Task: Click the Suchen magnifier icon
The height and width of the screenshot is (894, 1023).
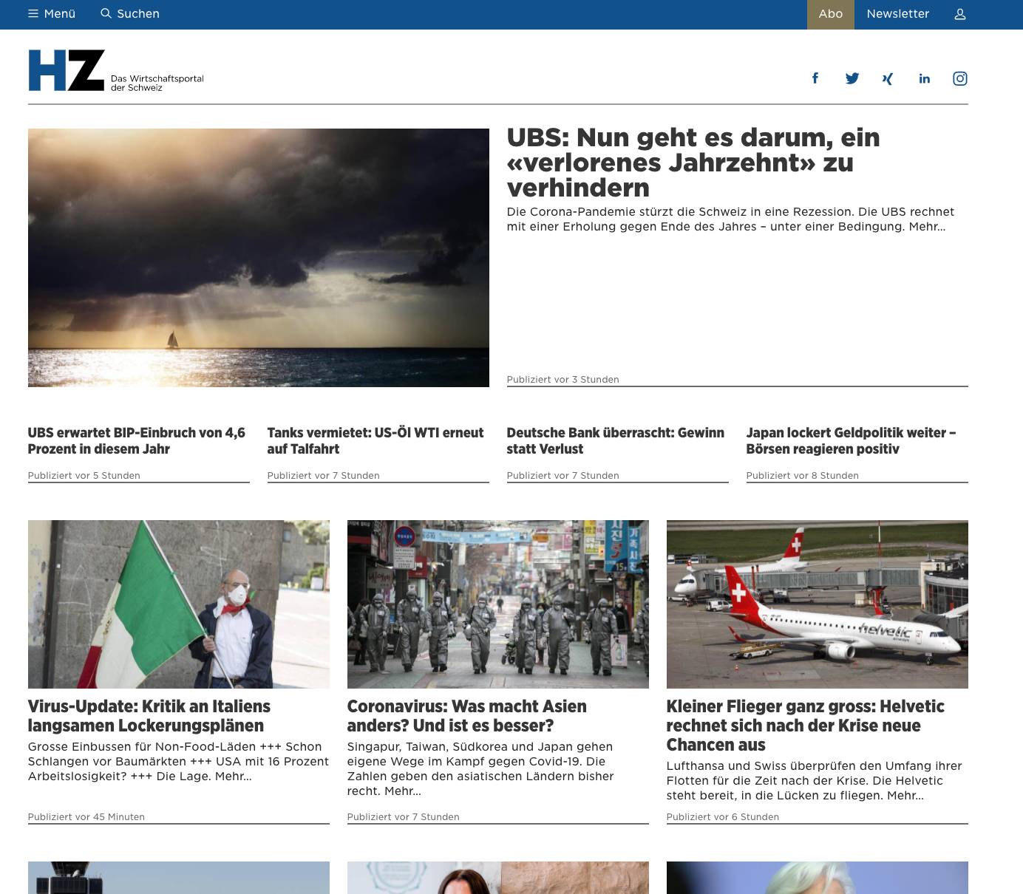Action: [x=106, y=14]
